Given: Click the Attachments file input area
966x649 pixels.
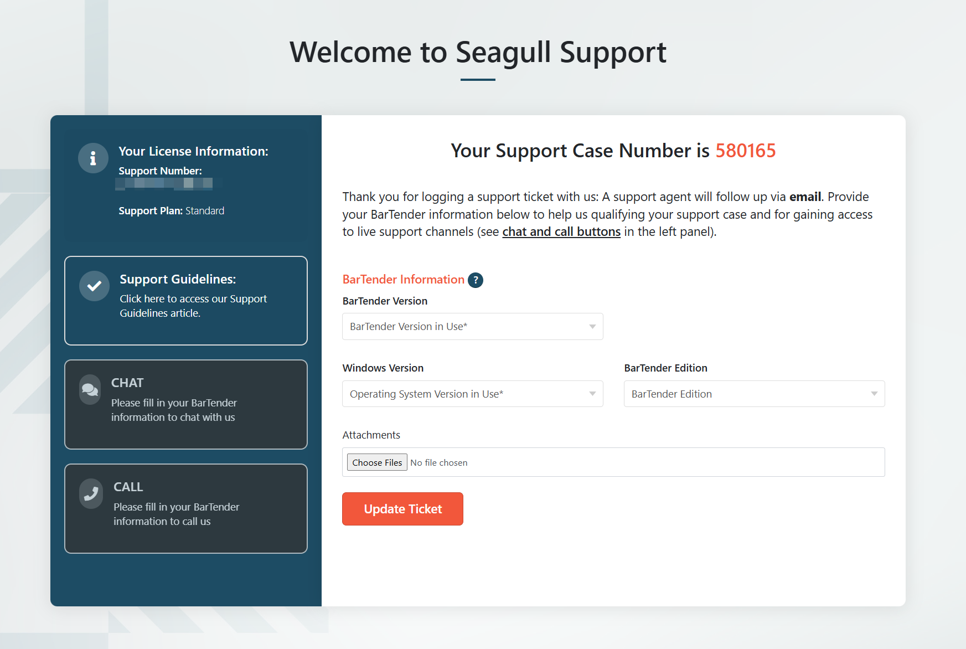Looking at the screenshot, I should (613, 462).
